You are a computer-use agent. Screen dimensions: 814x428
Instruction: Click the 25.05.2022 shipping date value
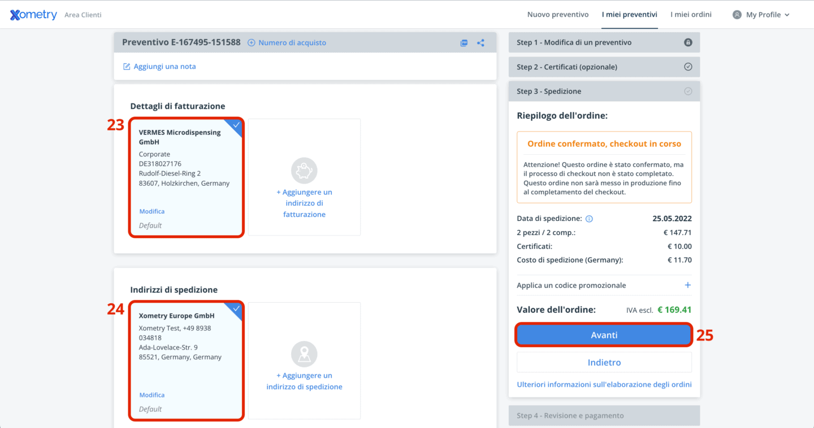tap(672, 219)
